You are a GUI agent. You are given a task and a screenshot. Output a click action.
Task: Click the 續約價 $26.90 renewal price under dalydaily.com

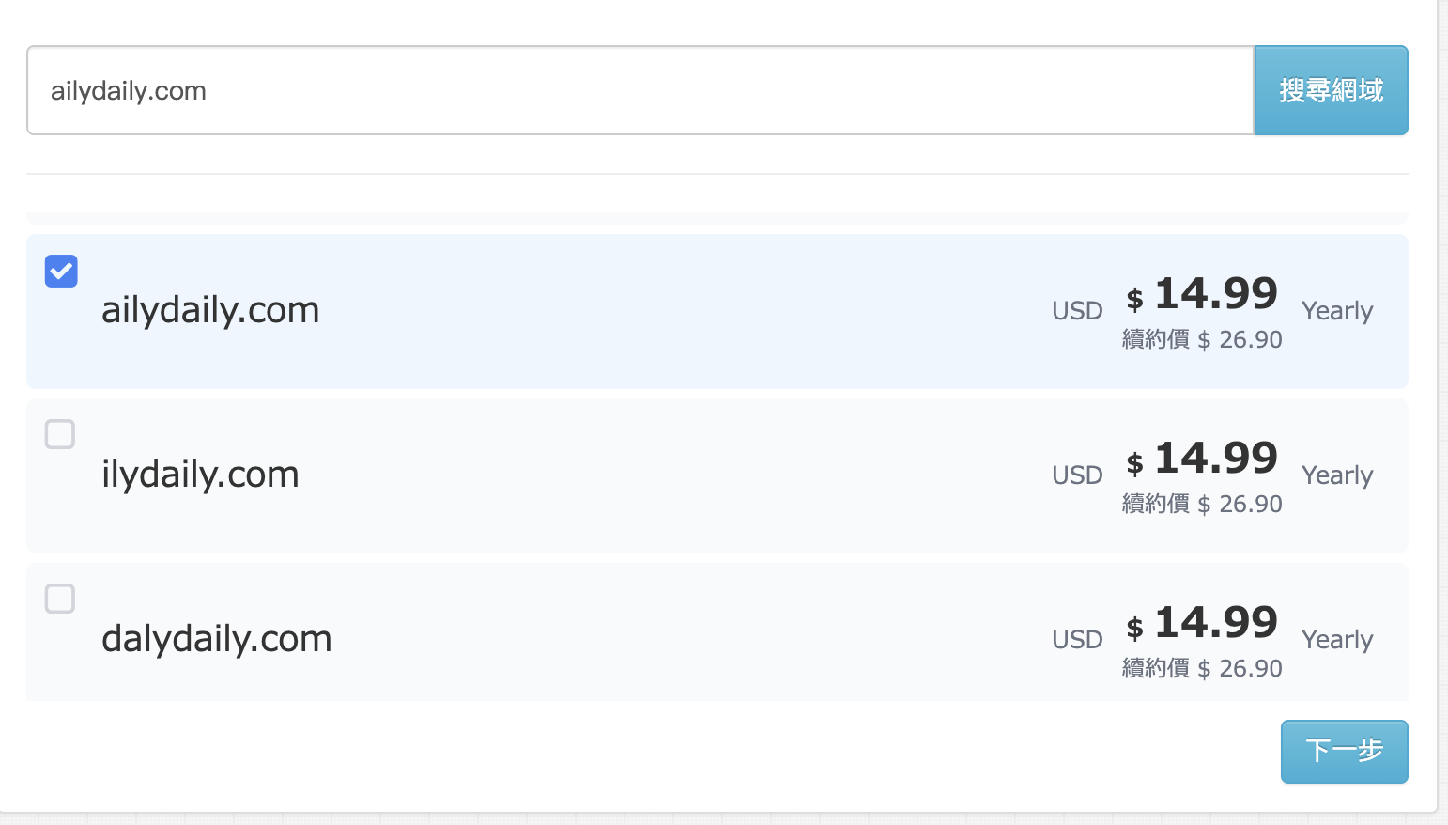click(1202, 668)
